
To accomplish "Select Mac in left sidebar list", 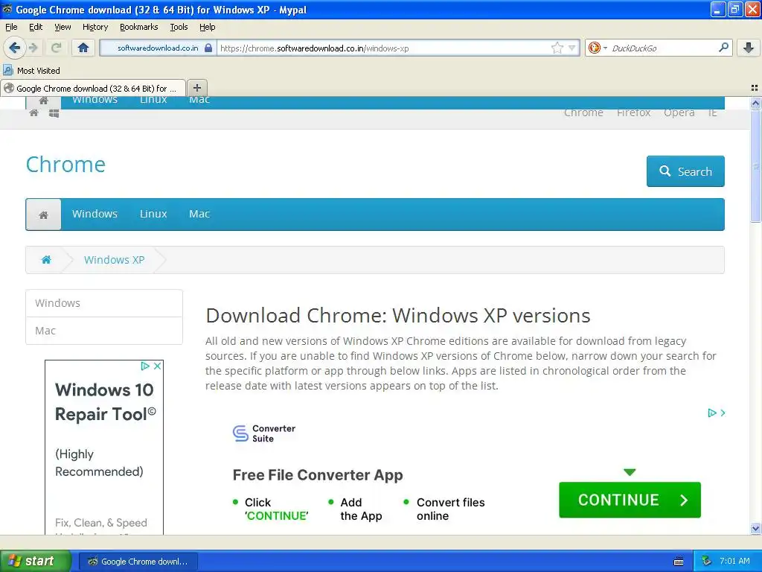I will point(104,331).
